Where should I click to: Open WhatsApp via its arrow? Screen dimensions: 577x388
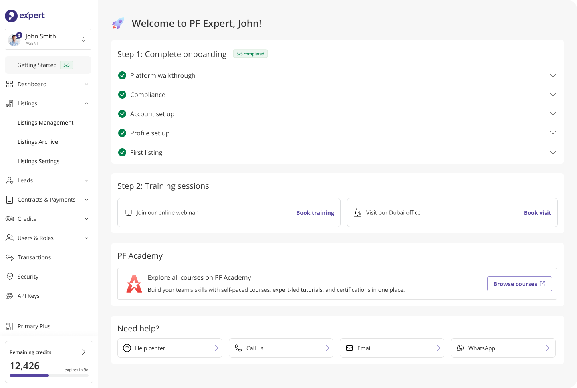point(547,348)
